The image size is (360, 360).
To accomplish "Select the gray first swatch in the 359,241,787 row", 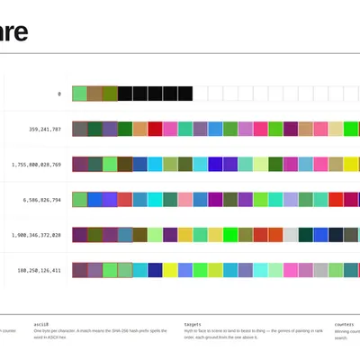I will coord(80,129).
